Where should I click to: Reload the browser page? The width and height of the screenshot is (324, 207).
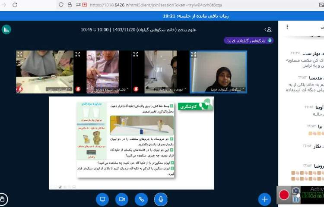pyautogui.click(x=15, y=5)
